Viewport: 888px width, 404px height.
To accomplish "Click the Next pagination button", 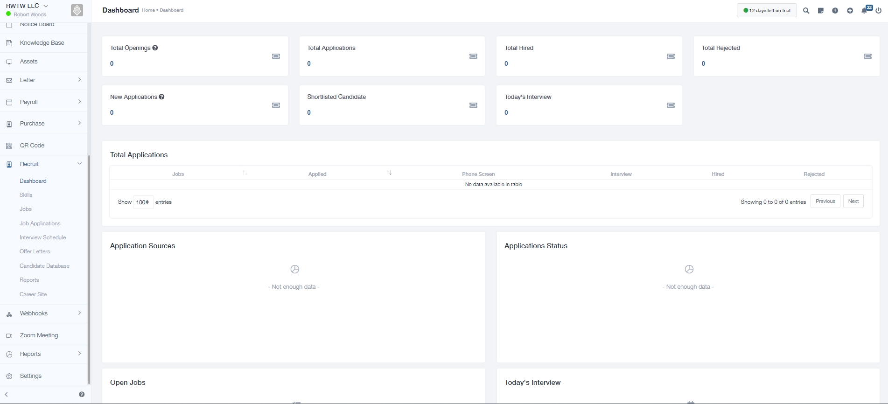I will pos(853,201).
